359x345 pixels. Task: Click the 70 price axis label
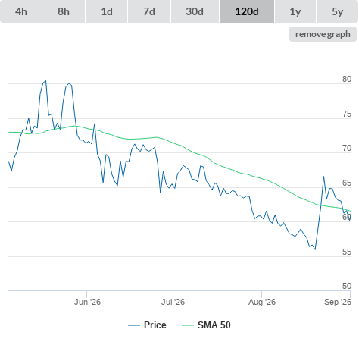tap(347, 148)
